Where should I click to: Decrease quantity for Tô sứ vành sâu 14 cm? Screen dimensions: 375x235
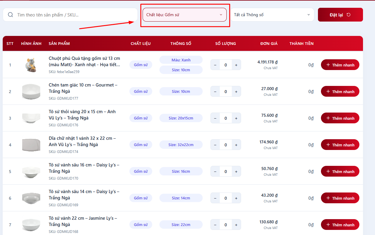[x=215, y=198]
